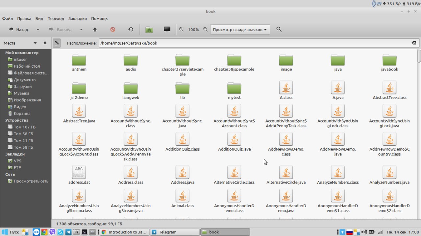Open the FTP bookmark
This screenshot has height=236, width=421.
[x=17, y=167]
